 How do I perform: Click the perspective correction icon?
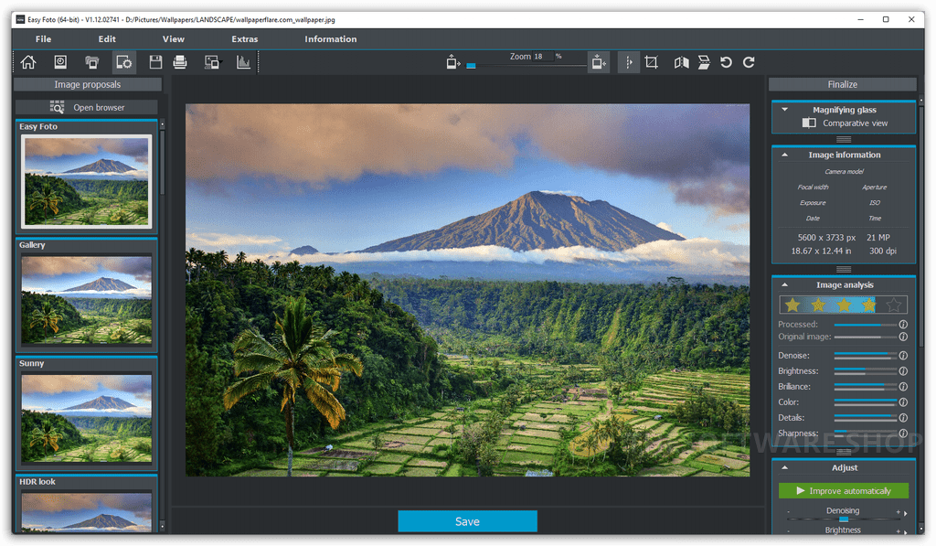click(x=704, y=62)
